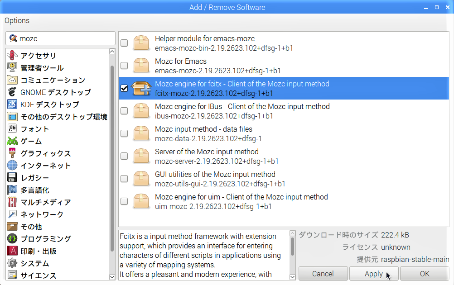The width and height of the screenshot is (454, 285).
Task: Select the サイエンス category icon
Action: [12, 275]
